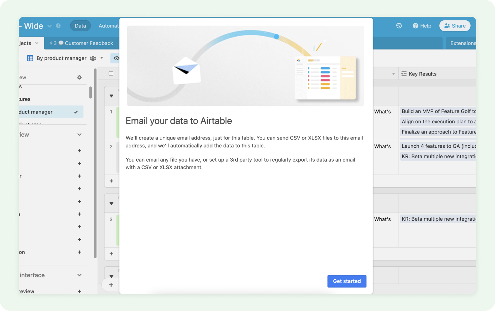Click the 'What's' cell in row 3
This screenshot has height=311, width=495.
click(382, 219)
